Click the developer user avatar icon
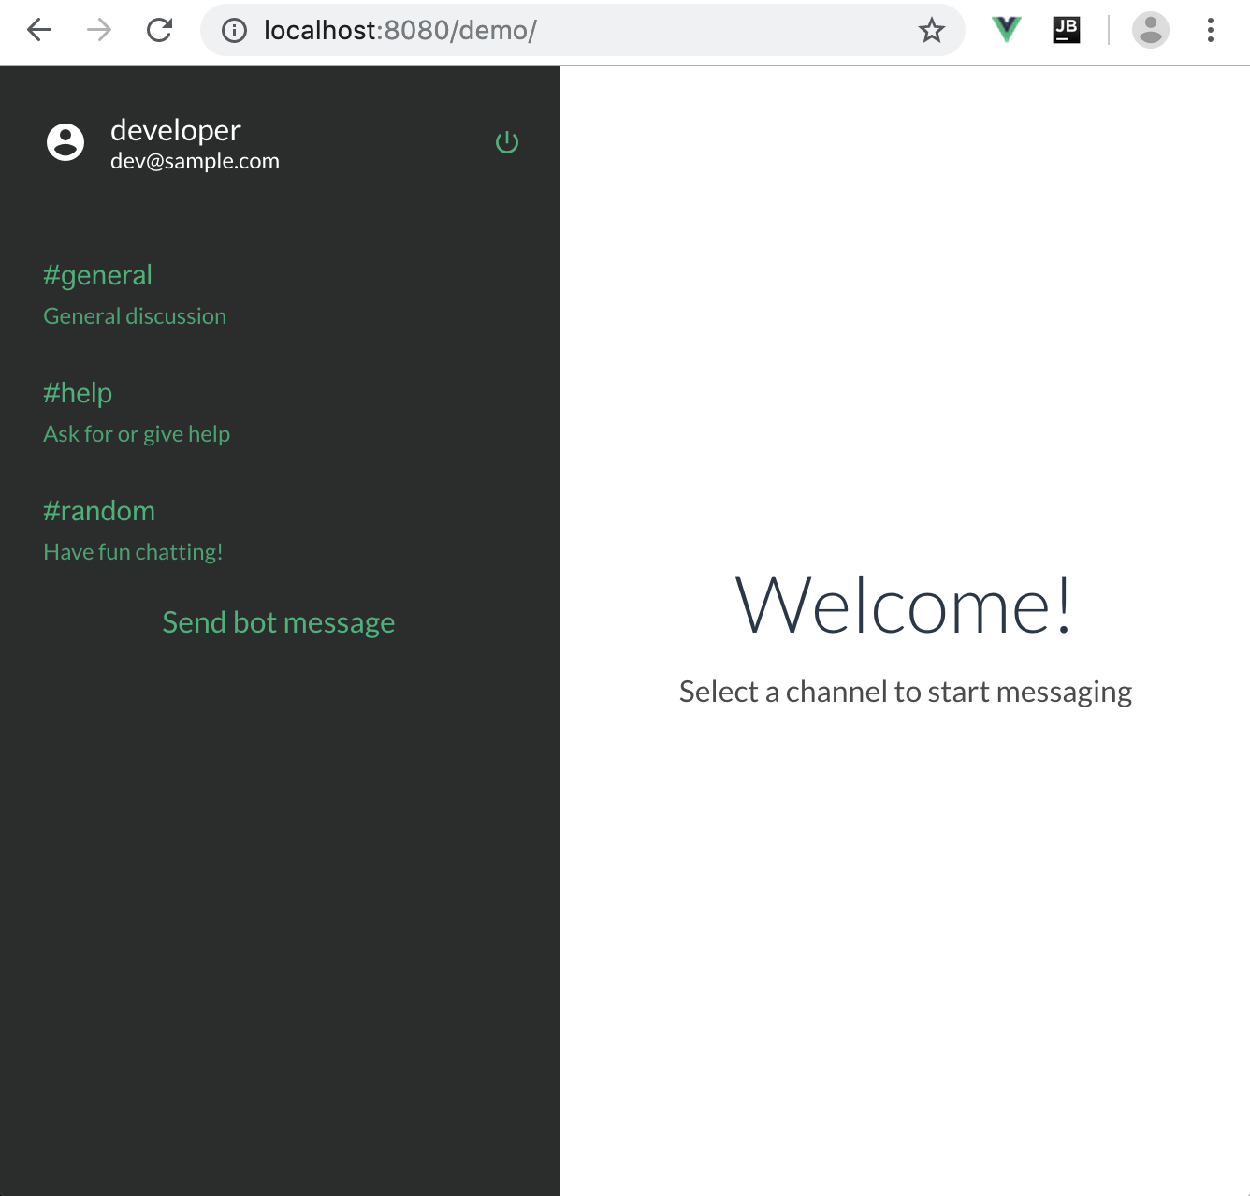 tap(65, 142)
